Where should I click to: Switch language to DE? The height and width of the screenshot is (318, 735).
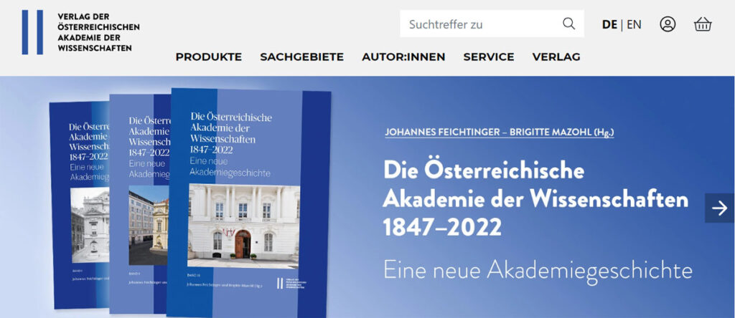609,24
